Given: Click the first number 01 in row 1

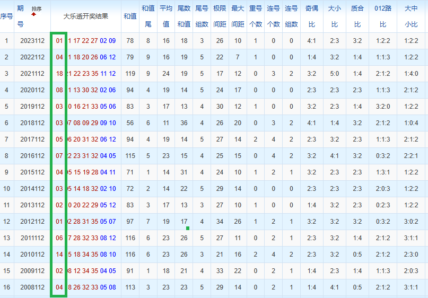Looking at the screenshot, I should [59, 41].
